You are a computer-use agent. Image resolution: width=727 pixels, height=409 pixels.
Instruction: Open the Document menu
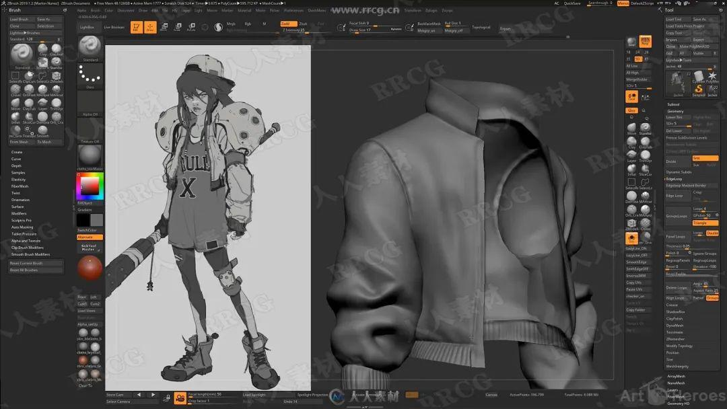pos(126,10)
